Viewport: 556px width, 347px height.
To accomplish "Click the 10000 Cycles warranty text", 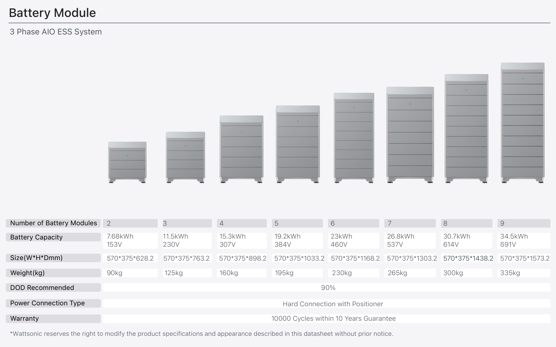I will pos(333,319).
